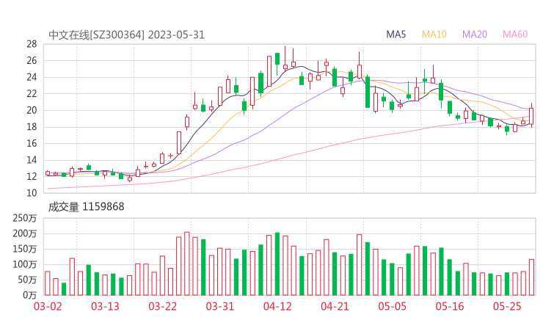
Task: Click the 20 price axis label
Action: [x=32, y=110]
